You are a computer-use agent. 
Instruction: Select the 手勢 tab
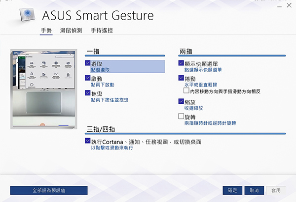pos(46,30)
